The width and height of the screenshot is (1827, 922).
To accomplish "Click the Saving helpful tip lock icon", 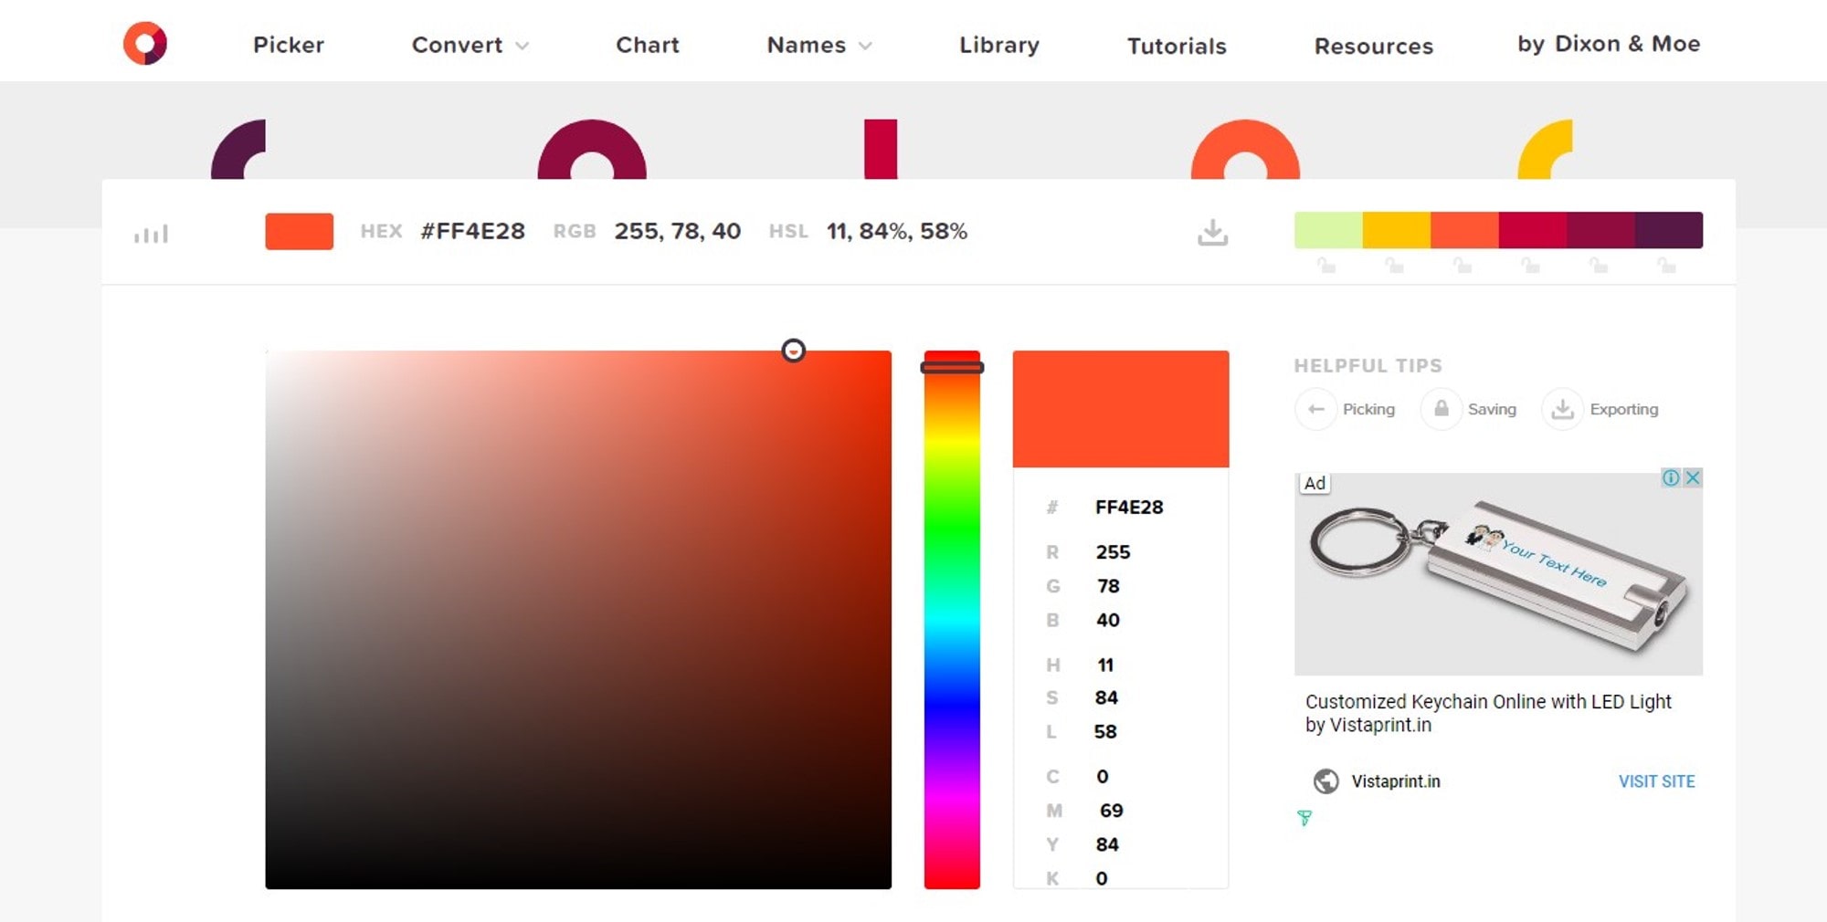I will (1442, 409).
